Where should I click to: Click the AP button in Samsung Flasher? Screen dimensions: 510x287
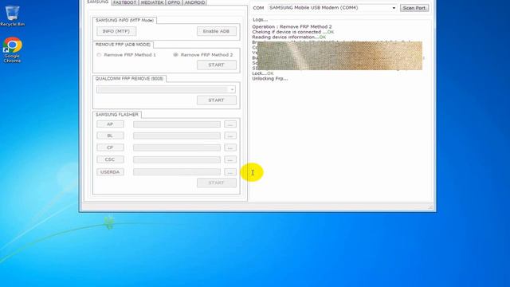coord(110,124)
